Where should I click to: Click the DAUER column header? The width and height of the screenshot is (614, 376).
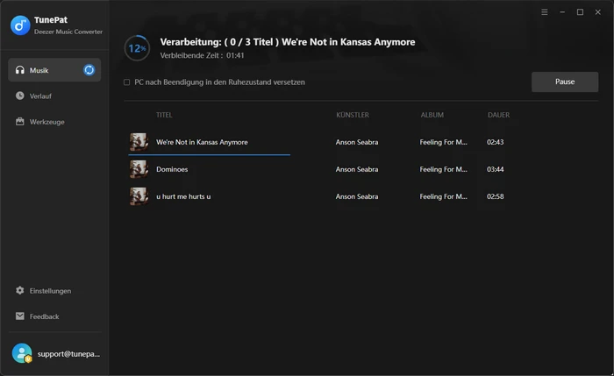(x=498, y=115)
